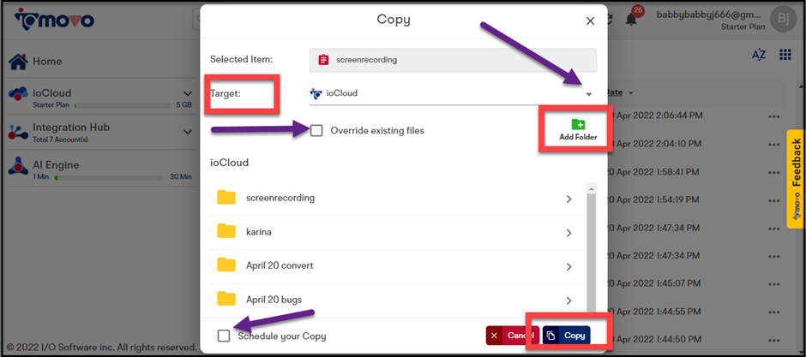The image size is (806, 357).
Task: Click the Copy button
Action: (567, 336)
